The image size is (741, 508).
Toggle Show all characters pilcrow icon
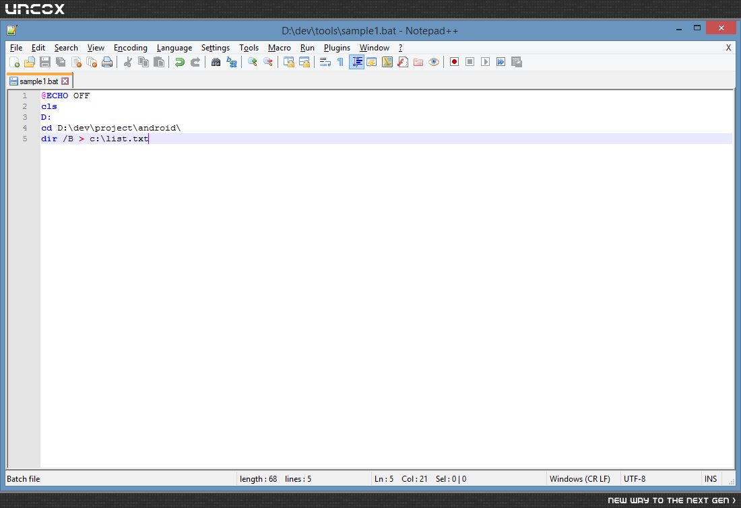click(x=340, y=62)
